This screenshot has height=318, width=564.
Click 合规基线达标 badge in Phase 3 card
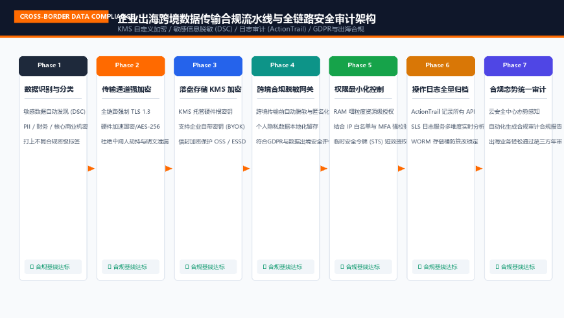click(x=208, y=267)
